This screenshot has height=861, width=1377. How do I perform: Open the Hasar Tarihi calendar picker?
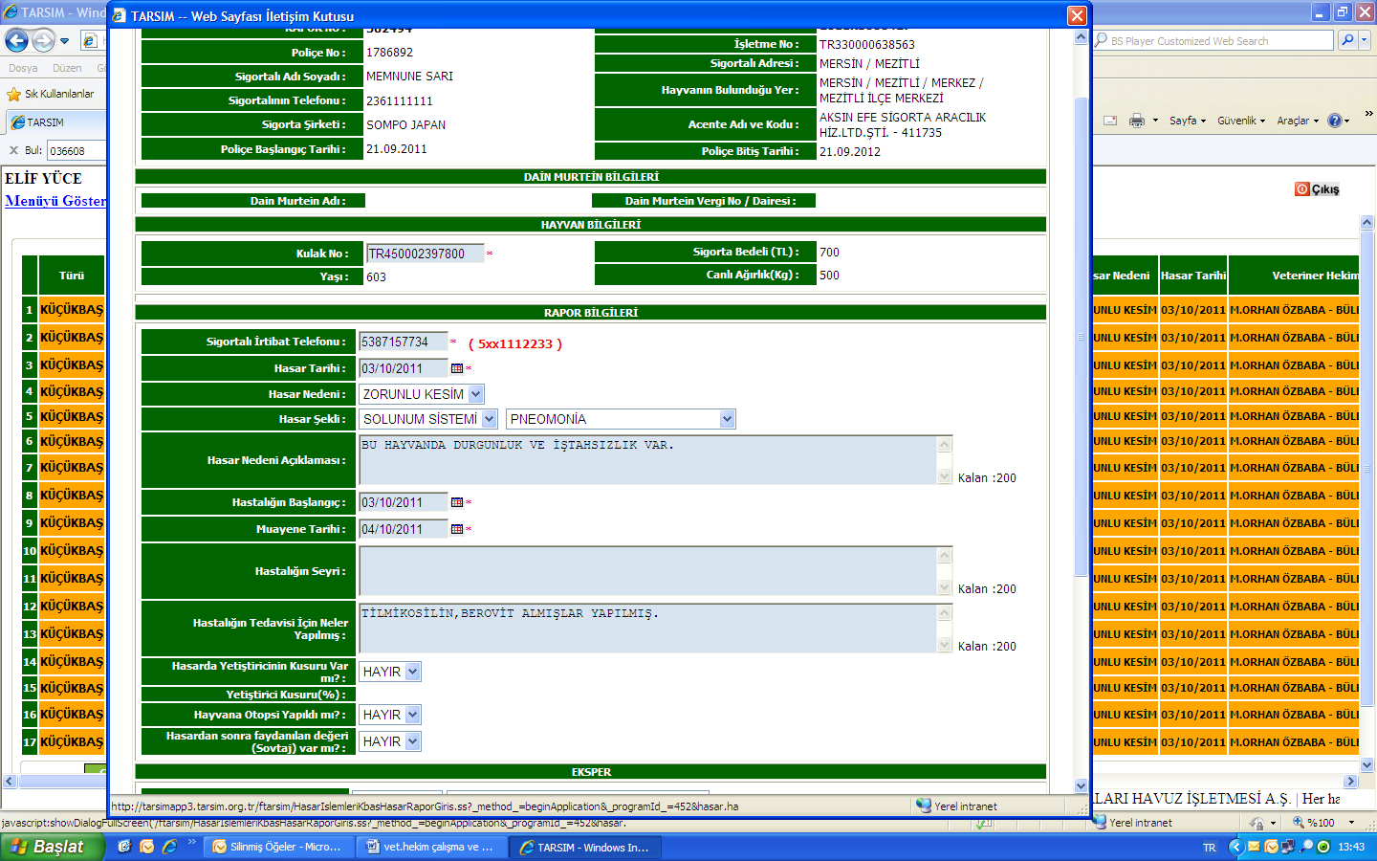click(457, 368)
